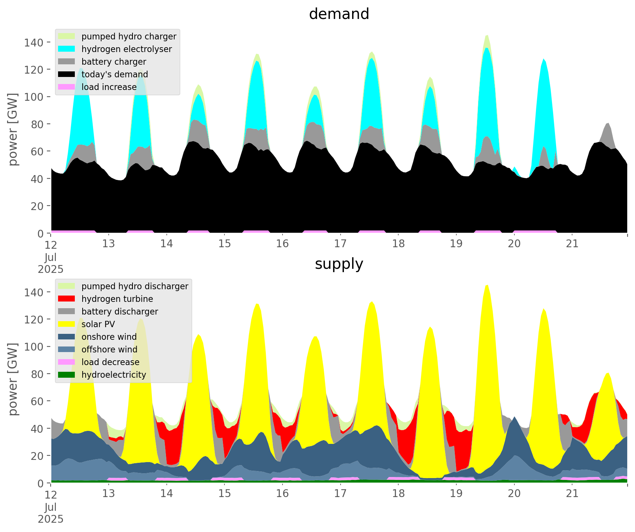
Task: Click the green hydroelectricity legend swatch
Action: click(x=67, y=375)
